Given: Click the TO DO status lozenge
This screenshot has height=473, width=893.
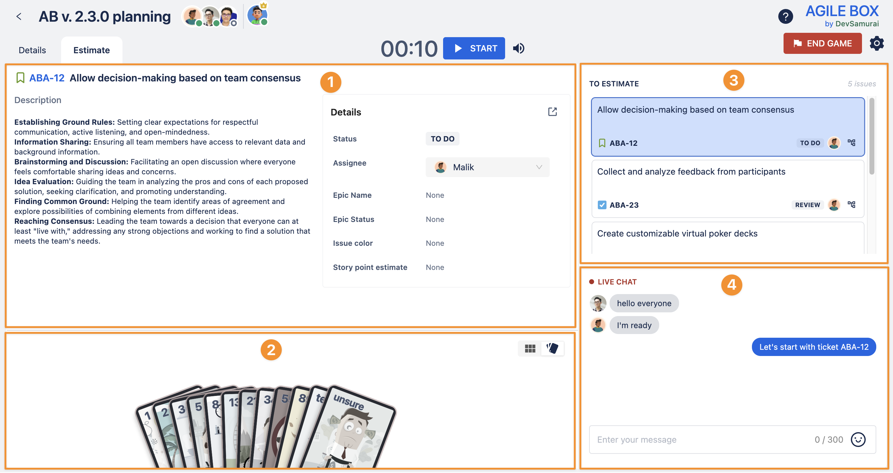Looking at the screenshot, I should click(442, 139).
